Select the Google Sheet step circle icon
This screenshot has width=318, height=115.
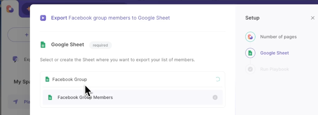click(x=250, y=53)
